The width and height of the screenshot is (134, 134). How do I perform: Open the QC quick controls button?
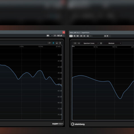click(59, 36)
